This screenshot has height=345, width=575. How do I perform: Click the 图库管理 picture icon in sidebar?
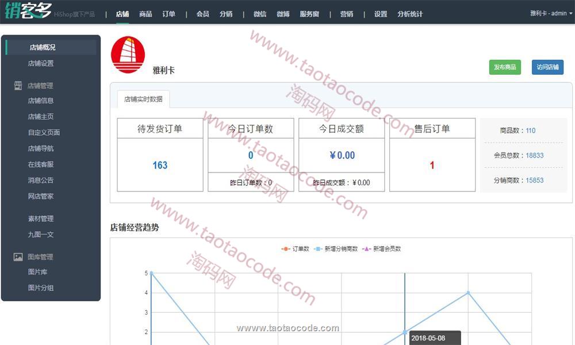point(18,257)
